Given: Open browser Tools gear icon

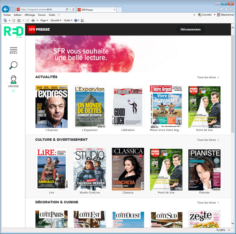Looking at the screenshot, I should (x=231, y=9).
